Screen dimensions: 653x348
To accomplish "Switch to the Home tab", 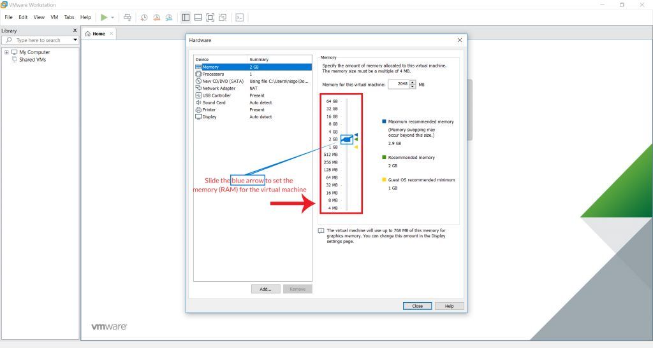I will pyautogui.click(x=99, y=34).
